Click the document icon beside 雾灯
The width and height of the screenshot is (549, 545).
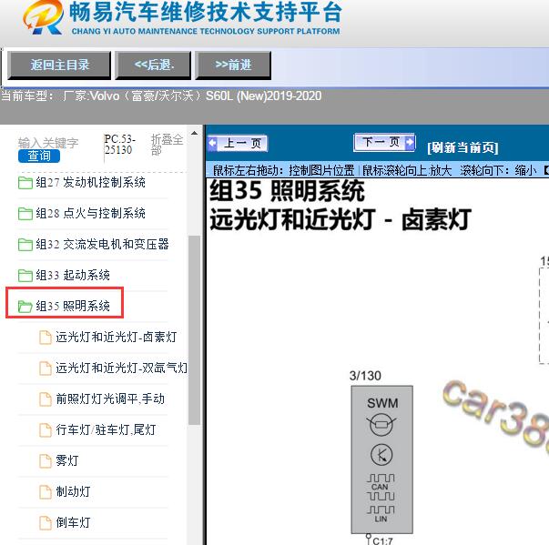coord(46,461)
